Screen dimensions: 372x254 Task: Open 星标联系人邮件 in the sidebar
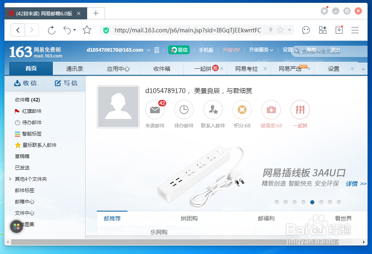pyautogui.click(x=36, y=145)
